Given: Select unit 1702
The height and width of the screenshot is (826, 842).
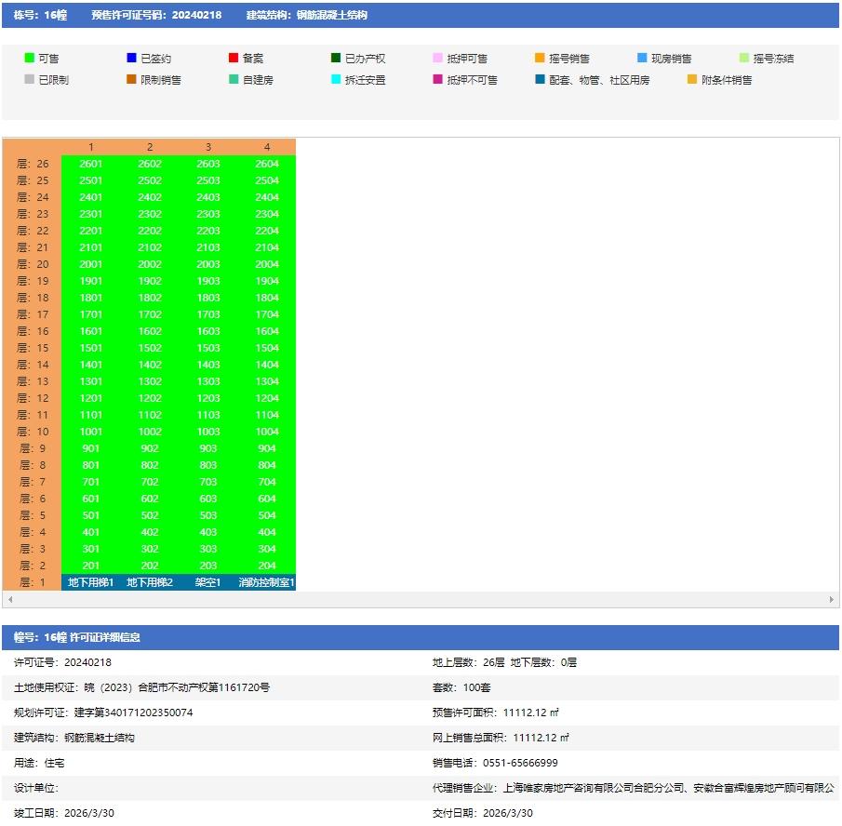Looking at the screenshot, I should click(150, 314).
